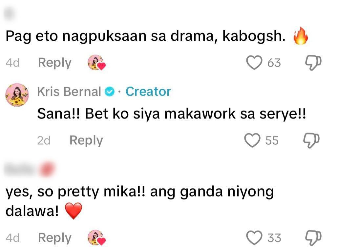Open the Kris Bernal username link
The width and height of the screenshot is (337, 248).
(69, 92)
